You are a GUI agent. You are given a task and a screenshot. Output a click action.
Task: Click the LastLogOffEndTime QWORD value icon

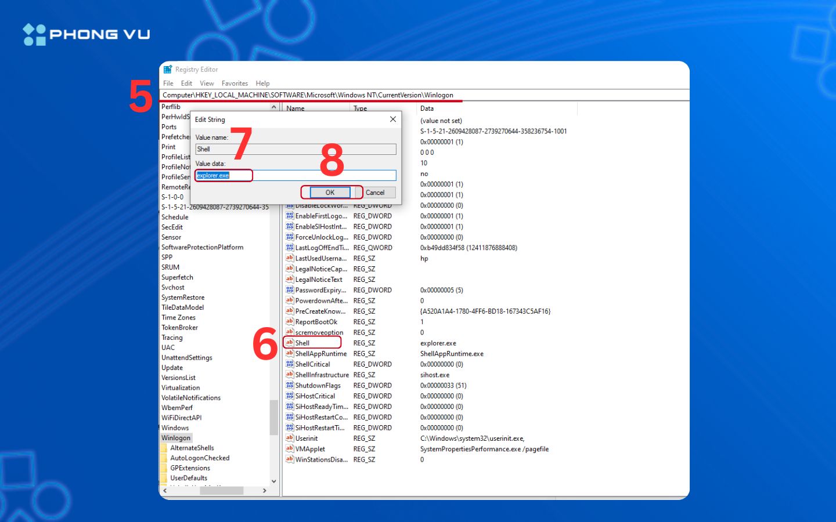(x=289, y=248)
